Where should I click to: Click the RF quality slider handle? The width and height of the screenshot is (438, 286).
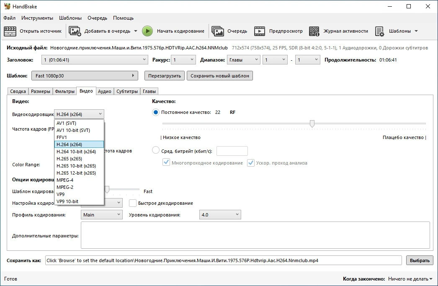point(312,124)
